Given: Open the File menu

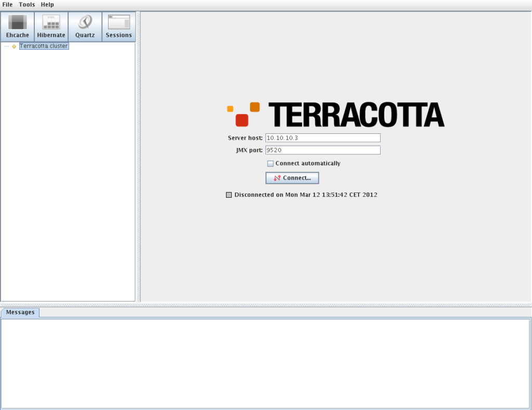Looking at the screenshot, I should point(7,5).
